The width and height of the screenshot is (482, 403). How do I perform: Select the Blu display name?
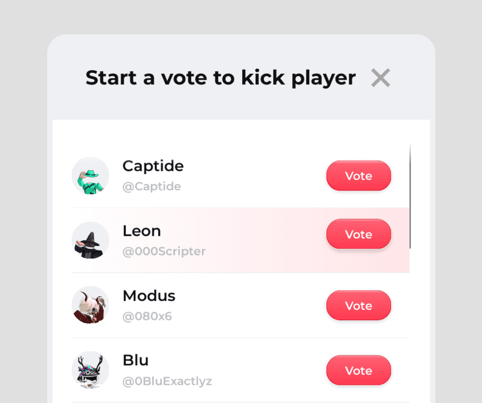136,360
